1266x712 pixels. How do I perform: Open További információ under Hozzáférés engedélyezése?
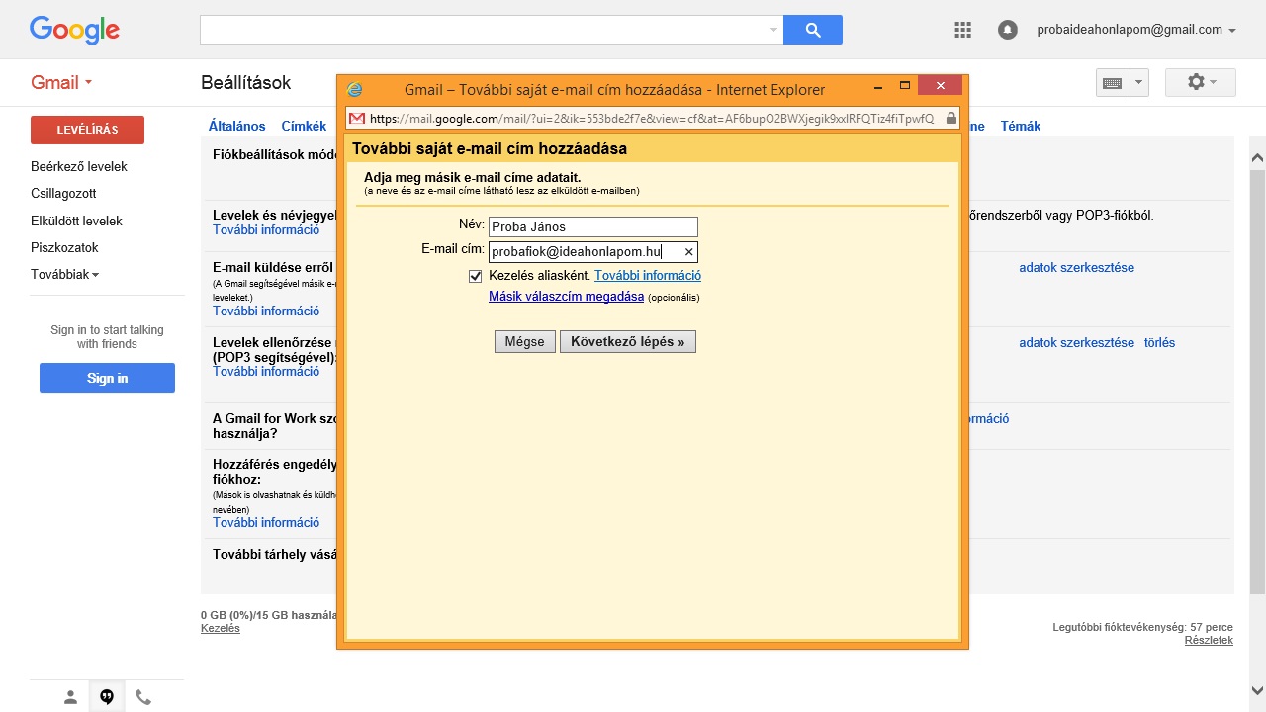point(266,522)
